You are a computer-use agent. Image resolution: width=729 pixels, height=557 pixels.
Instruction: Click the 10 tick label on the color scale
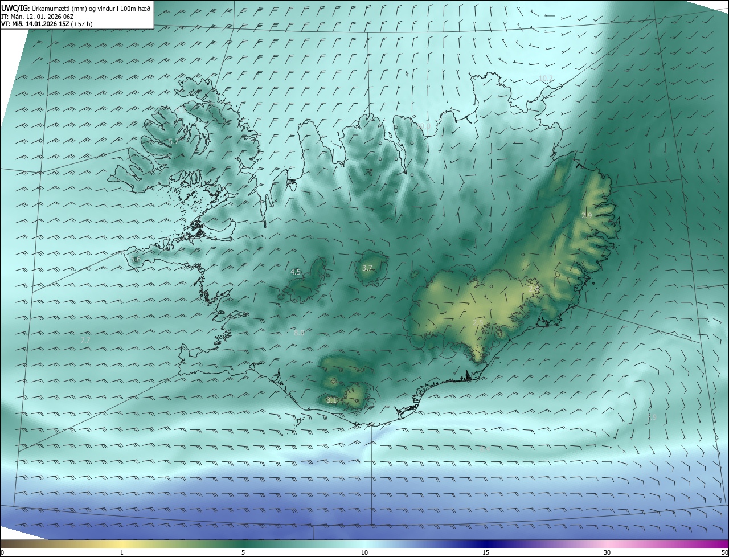(364, 552)
